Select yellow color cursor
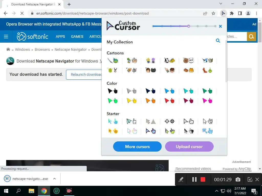This screenshot has width=262, height=196. point(132,101)
